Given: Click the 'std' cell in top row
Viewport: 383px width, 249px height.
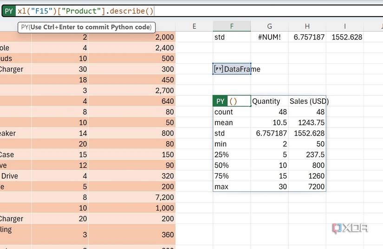Looking at the screenshot, I should pyautogui.click(x=232, y=37).
